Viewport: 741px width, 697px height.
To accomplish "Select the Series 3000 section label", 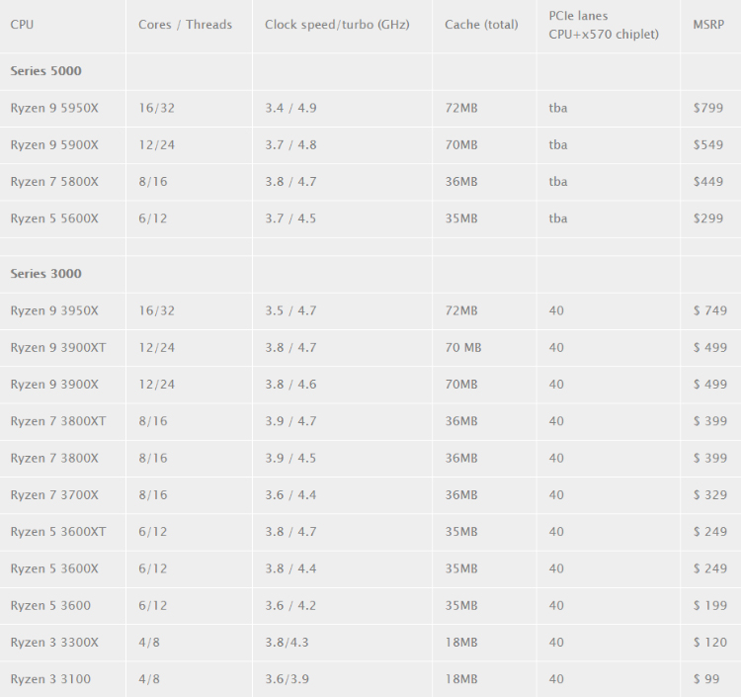I will [45, 274].
